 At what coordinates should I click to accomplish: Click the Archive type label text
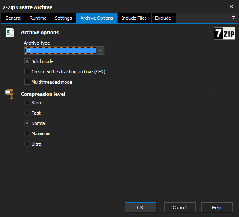coord(37,43)
